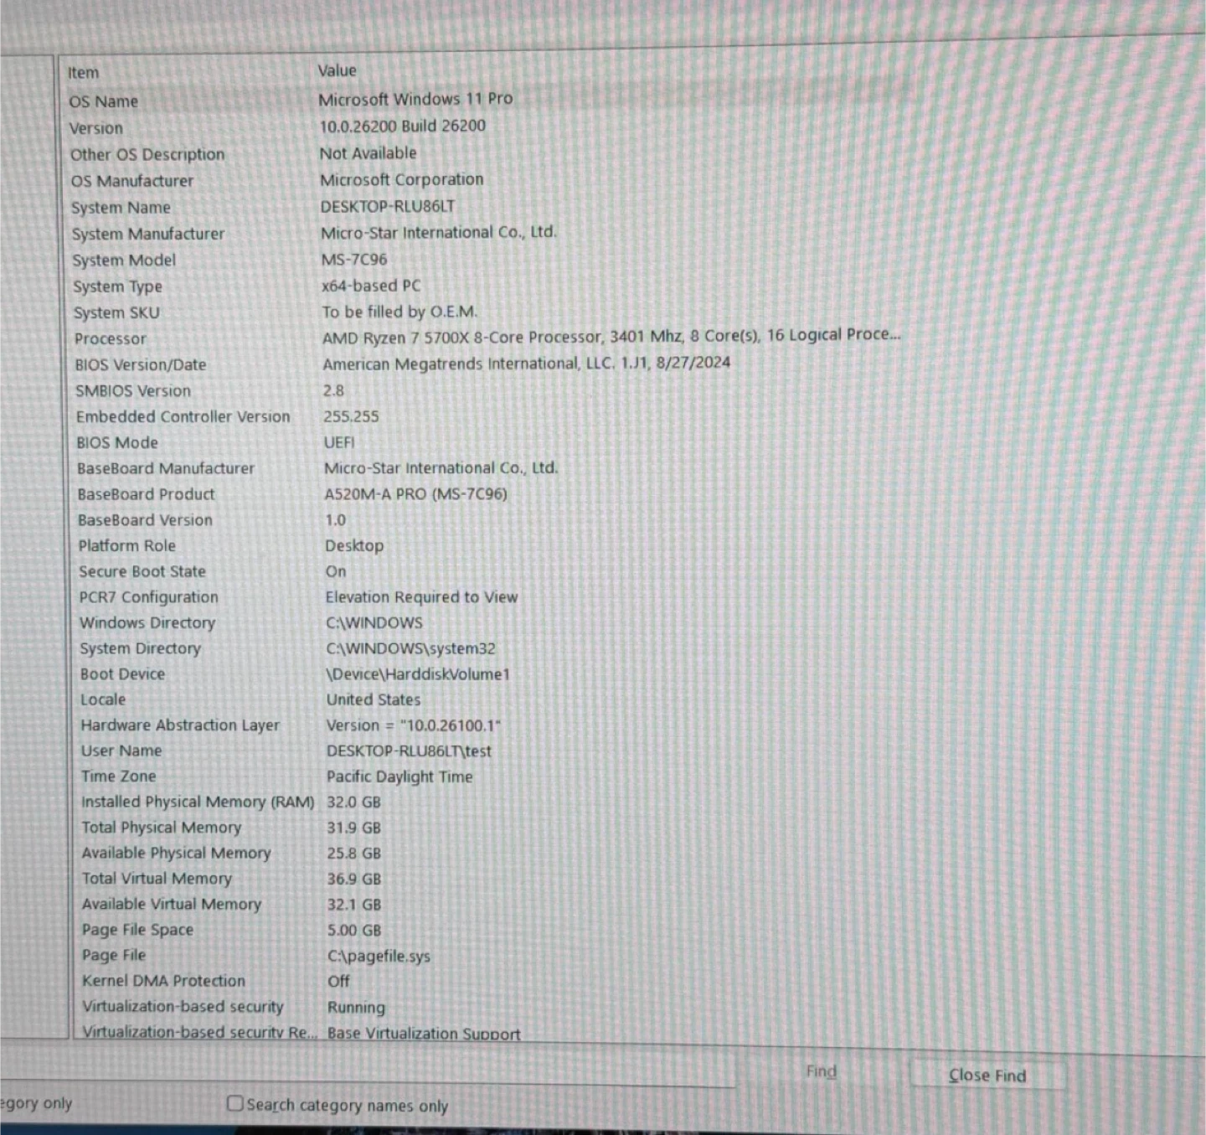This screenshot has width=1206, height=1135.
Task: Click the Secure Boot State row
Action: pos(142,571)
